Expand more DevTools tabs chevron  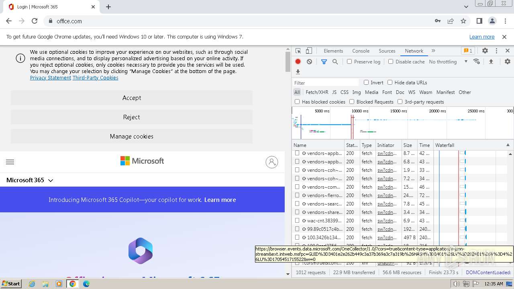(x=433, y=51)
